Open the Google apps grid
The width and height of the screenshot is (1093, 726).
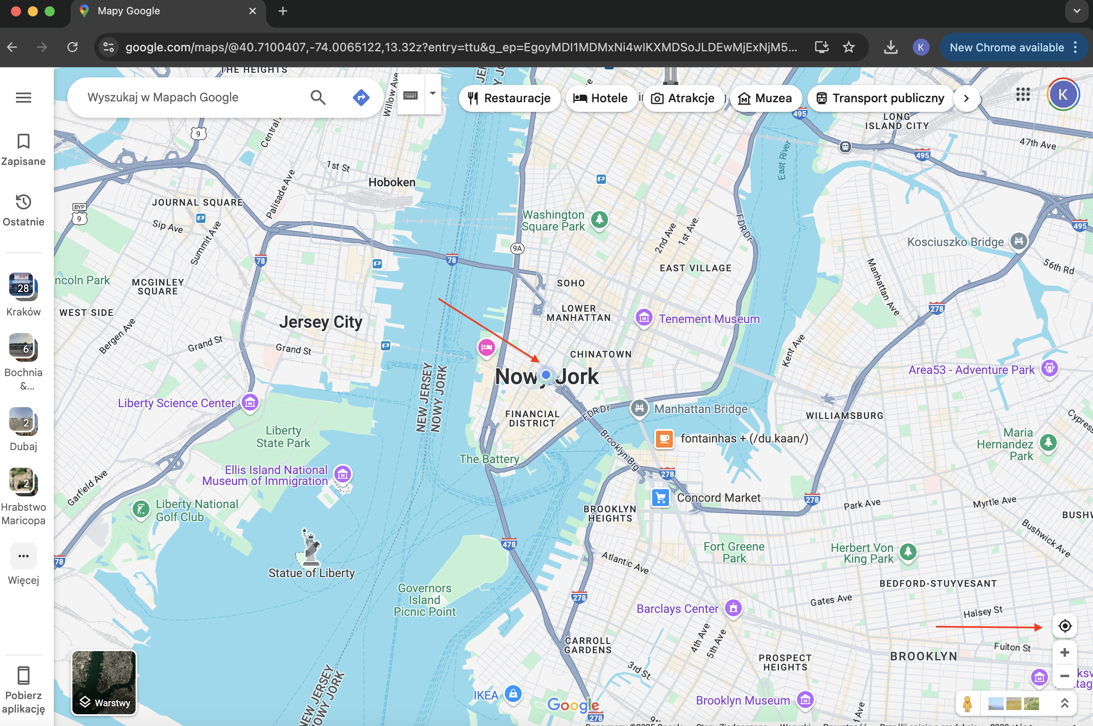click(x=1023, y=95)
